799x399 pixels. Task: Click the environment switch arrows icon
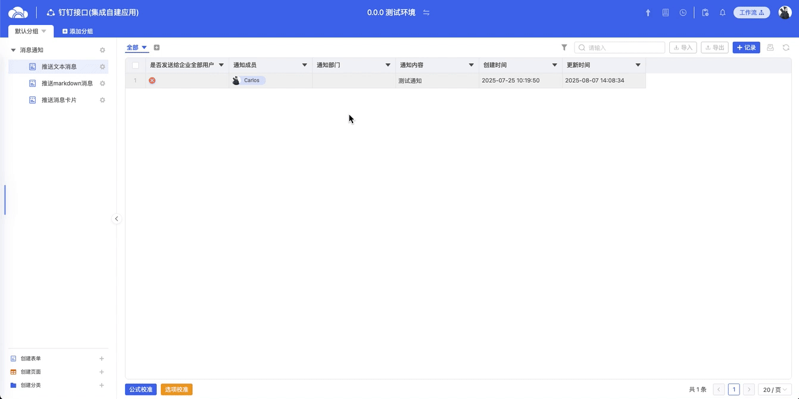click(x=426, y=13)
